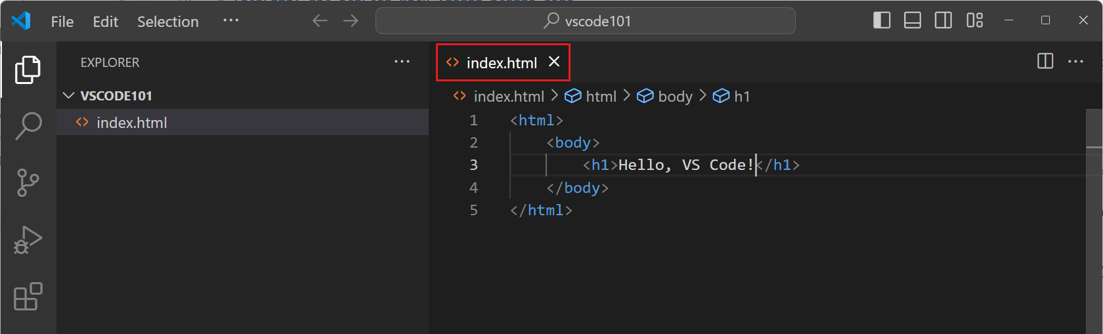Open Explorer's more actions menu
This screenshot has width=1103, height=334.
pyautogui.click(x=402, y=62)
